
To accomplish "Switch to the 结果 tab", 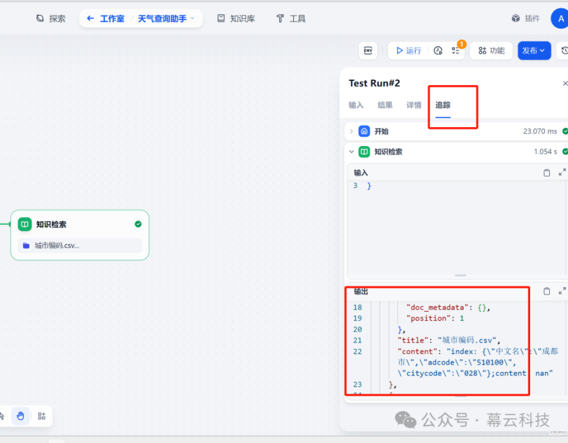I will pyautogui.click(x=385, y=105).
